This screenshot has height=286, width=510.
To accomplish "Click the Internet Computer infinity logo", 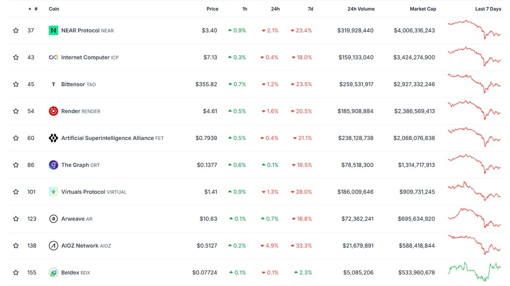I will tap(53, 57).
